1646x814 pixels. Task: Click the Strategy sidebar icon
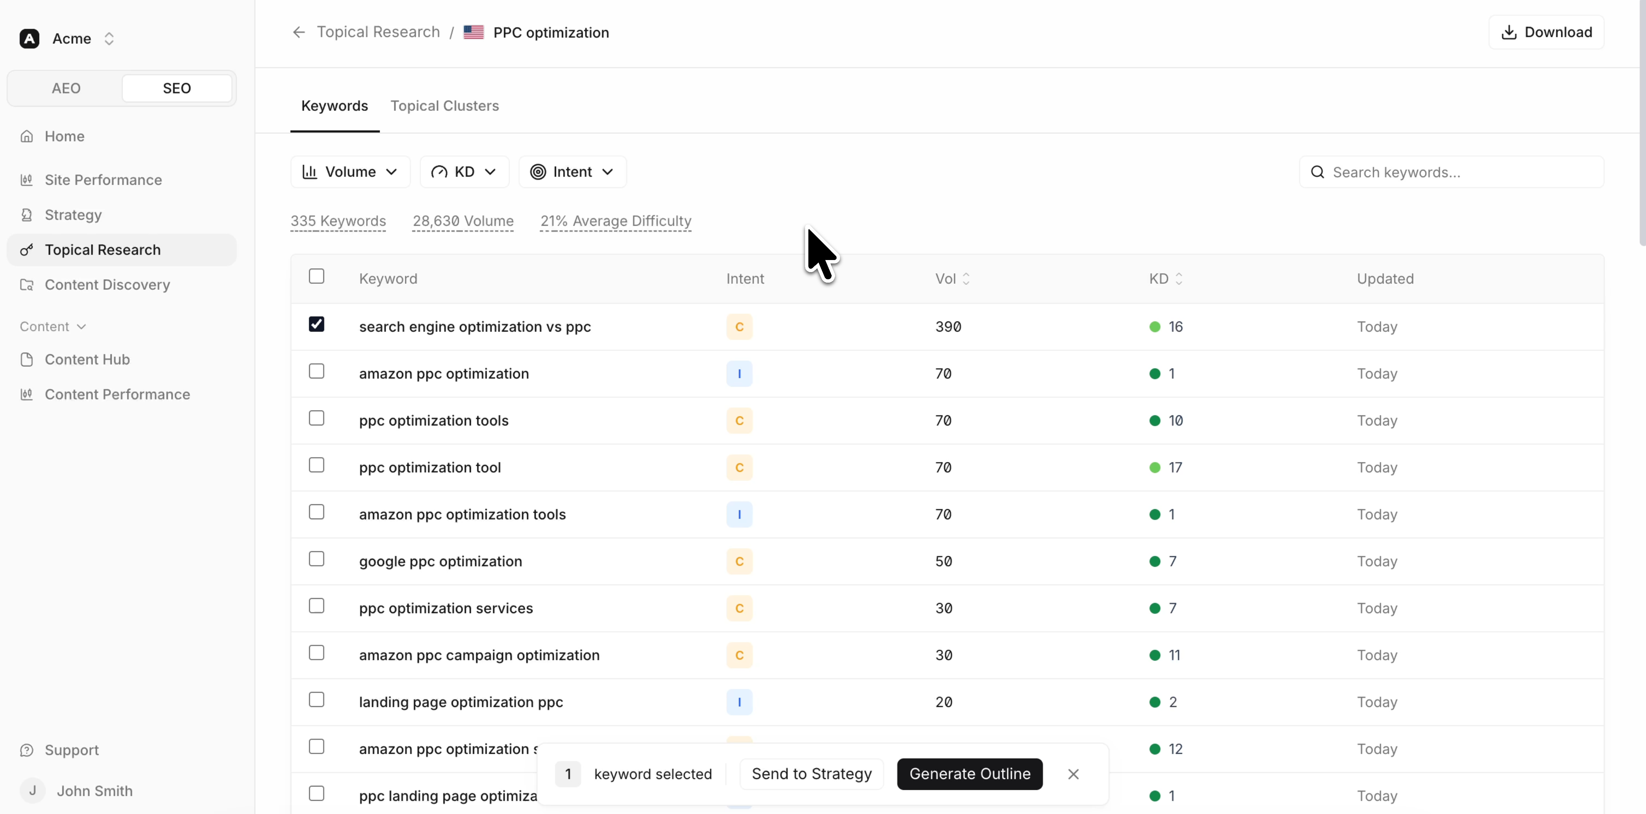click(x=26, y=215)
